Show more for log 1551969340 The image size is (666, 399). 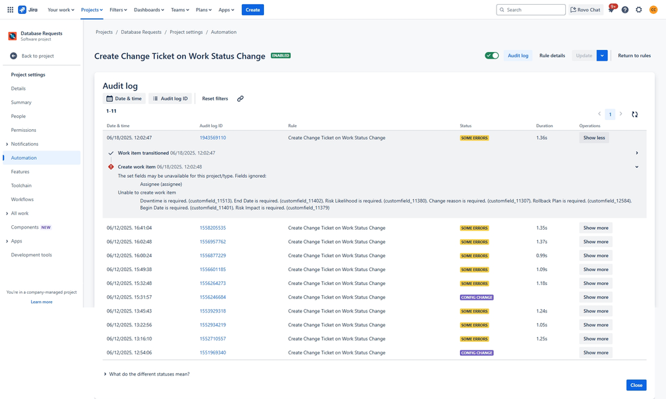click(x=595, y=353)
